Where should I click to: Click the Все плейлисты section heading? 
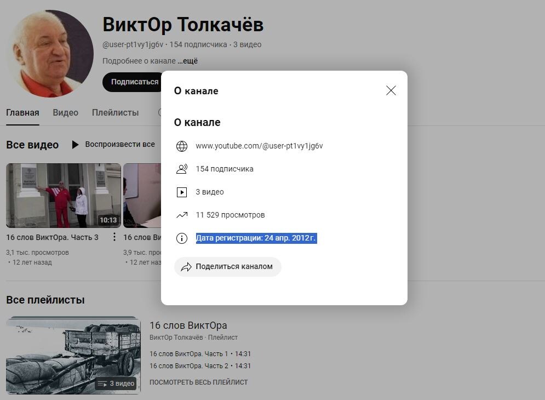click(45, 300)
